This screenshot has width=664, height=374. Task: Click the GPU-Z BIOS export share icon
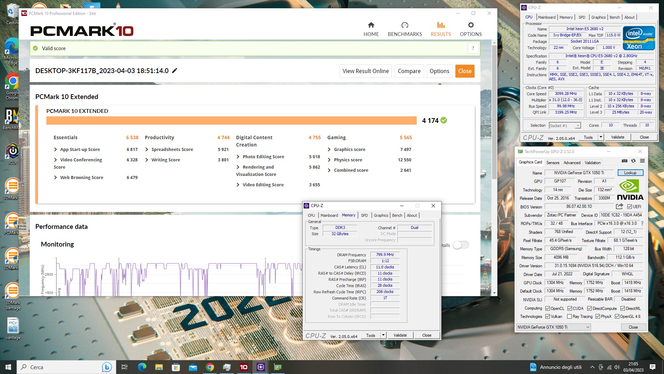(x=619, y=206)
